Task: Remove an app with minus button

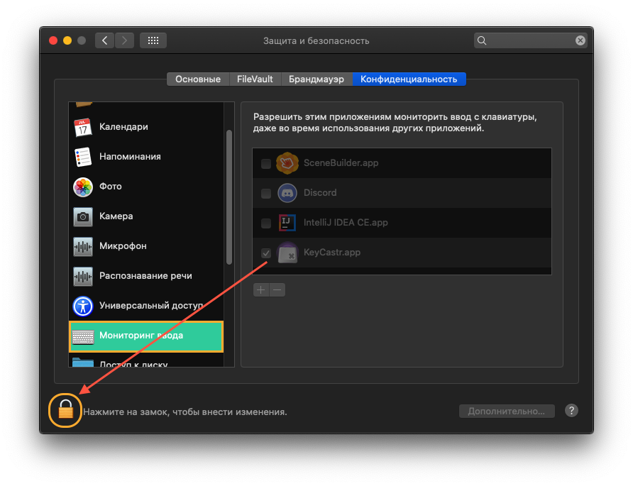Action: (x=277, y=289)
